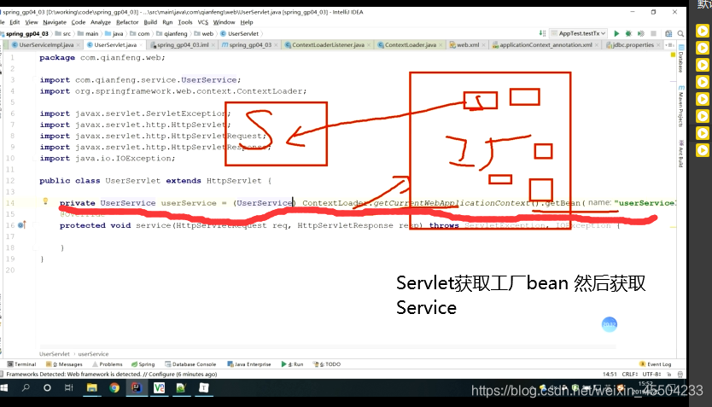Open File Explorer from taskbar
Image resolution: width=712 pixels, height=407 pixels.
pyautogui.click(x=92, y=388)
